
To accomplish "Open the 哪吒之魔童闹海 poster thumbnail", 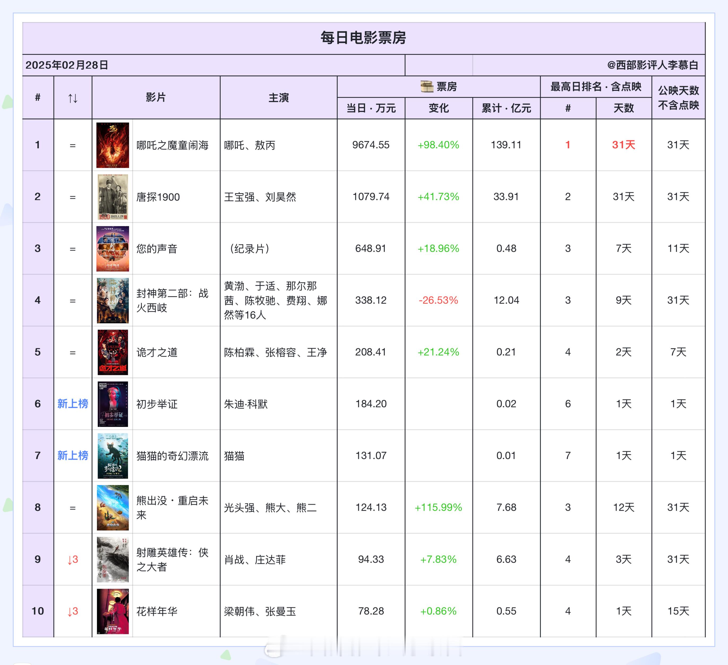I will (x=113, y=145).
